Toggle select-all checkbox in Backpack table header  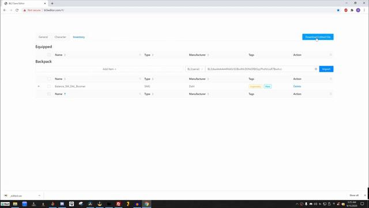coord(49,79)
